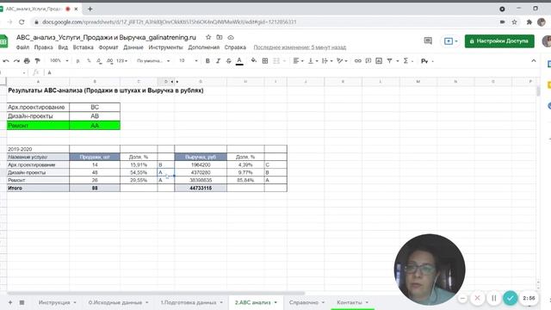The image size is (551, 310).
Task: Open the Вставка menu
Action: click(83, 47)
